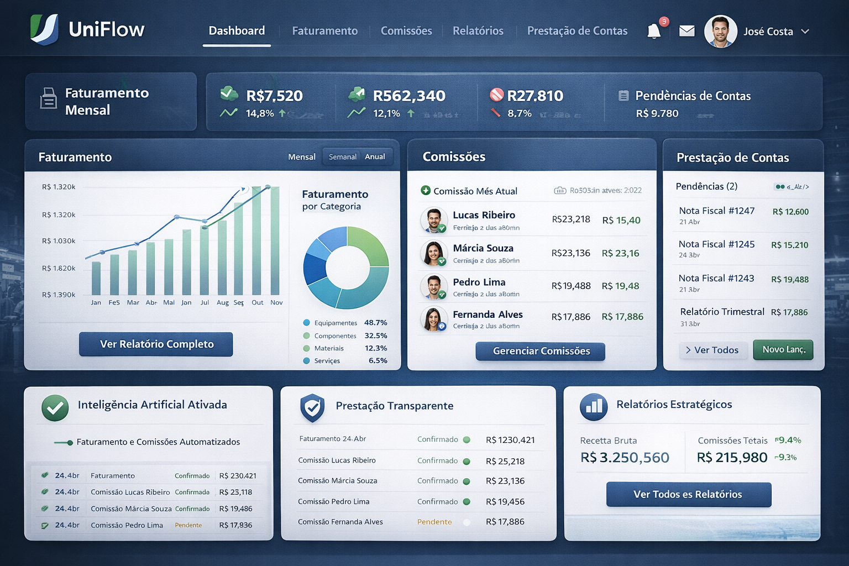This screenshot has width=849, height=566.
Task: Switch chart to Semanal view
Action: point(342,157)
